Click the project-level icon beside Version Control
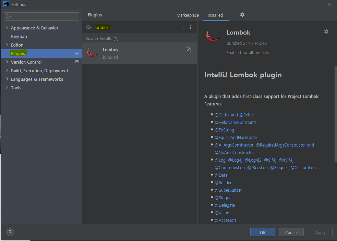The height and width of the screenshot is (241, 337). 77,62
